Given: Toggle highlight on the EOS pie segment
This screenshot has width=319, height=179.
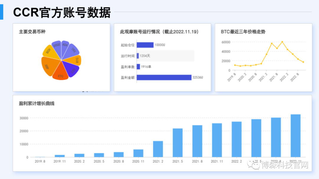Looking at the screenshot, I should 73,70.
